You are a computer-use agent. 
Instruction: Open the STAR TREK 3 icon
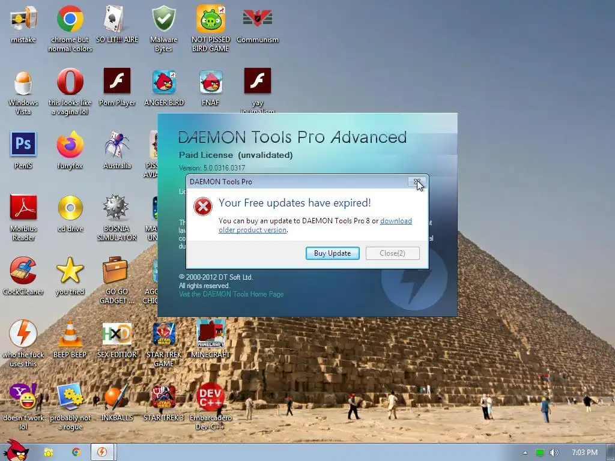163,397
